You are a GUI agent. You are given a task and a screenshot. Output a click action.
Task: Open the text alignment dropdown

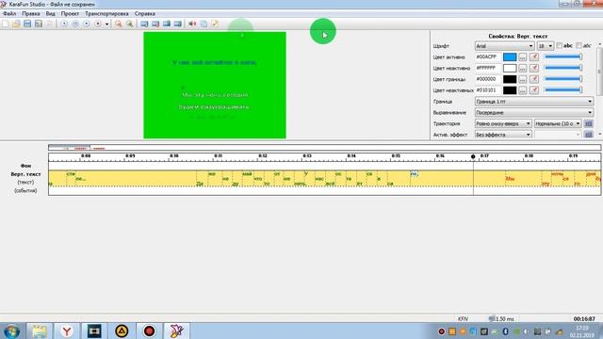(x=534, y=113)
